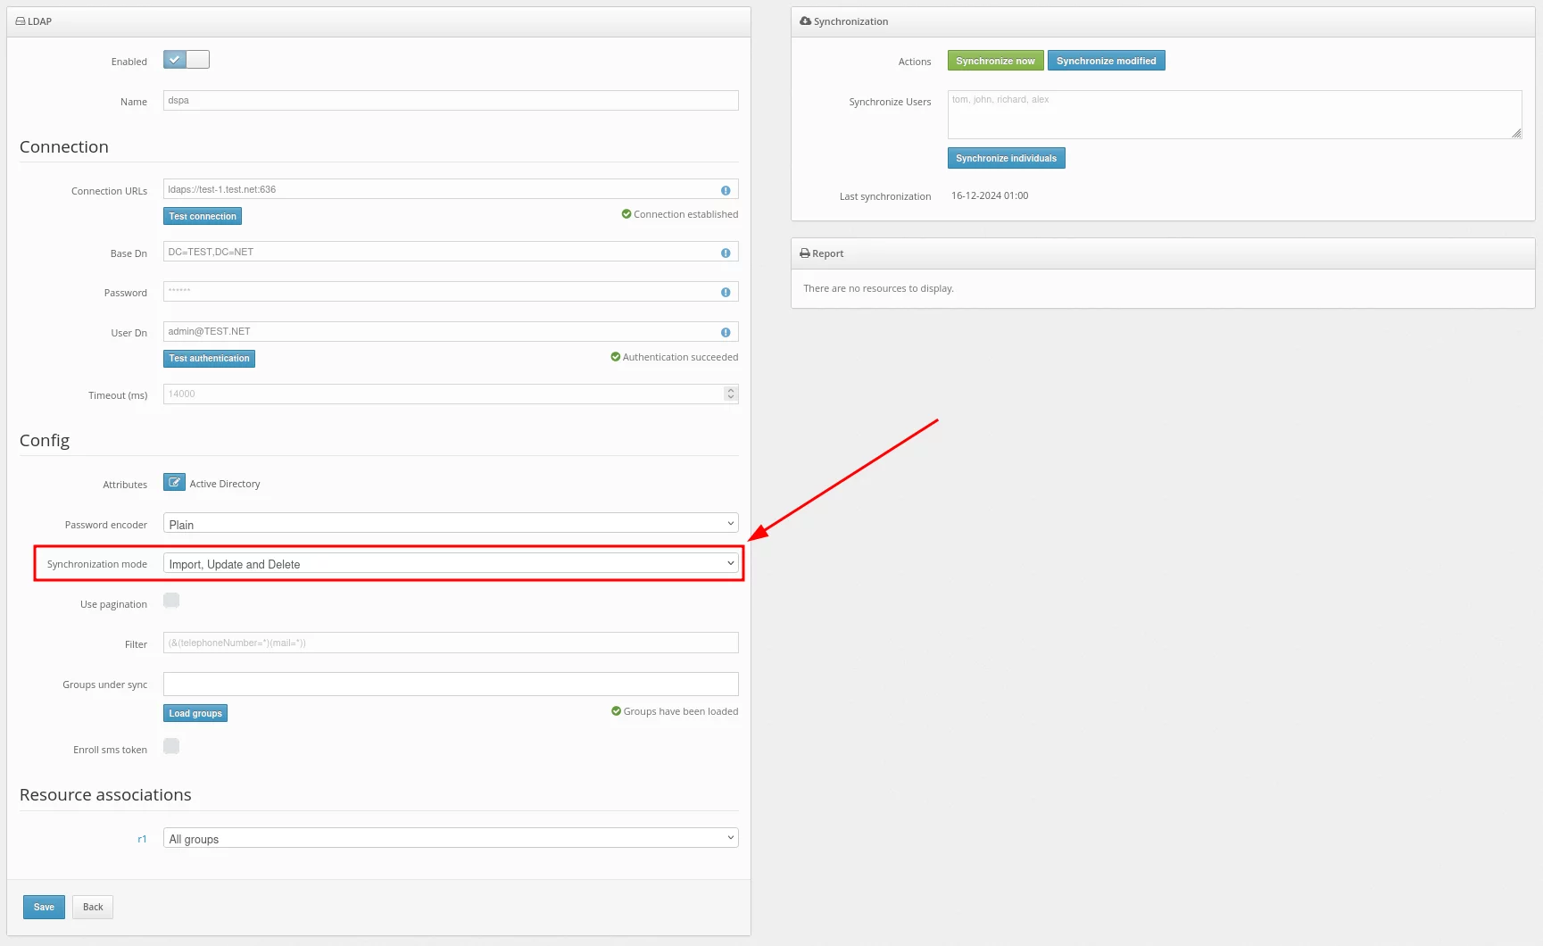Click the Resource associations heading
The height and width of the screenshot is (946, 1543).
[x=105, y=794]
